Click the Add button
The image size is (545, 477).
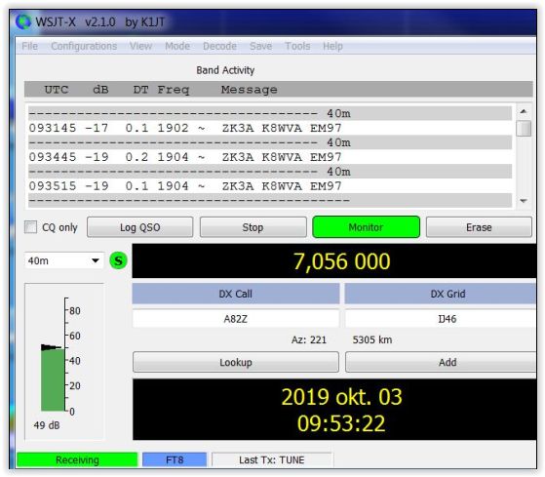pyautogui.click(x=441, y=362)
